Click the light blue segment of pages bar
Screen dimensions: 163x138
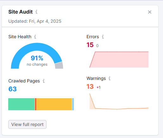coord(73,104)
